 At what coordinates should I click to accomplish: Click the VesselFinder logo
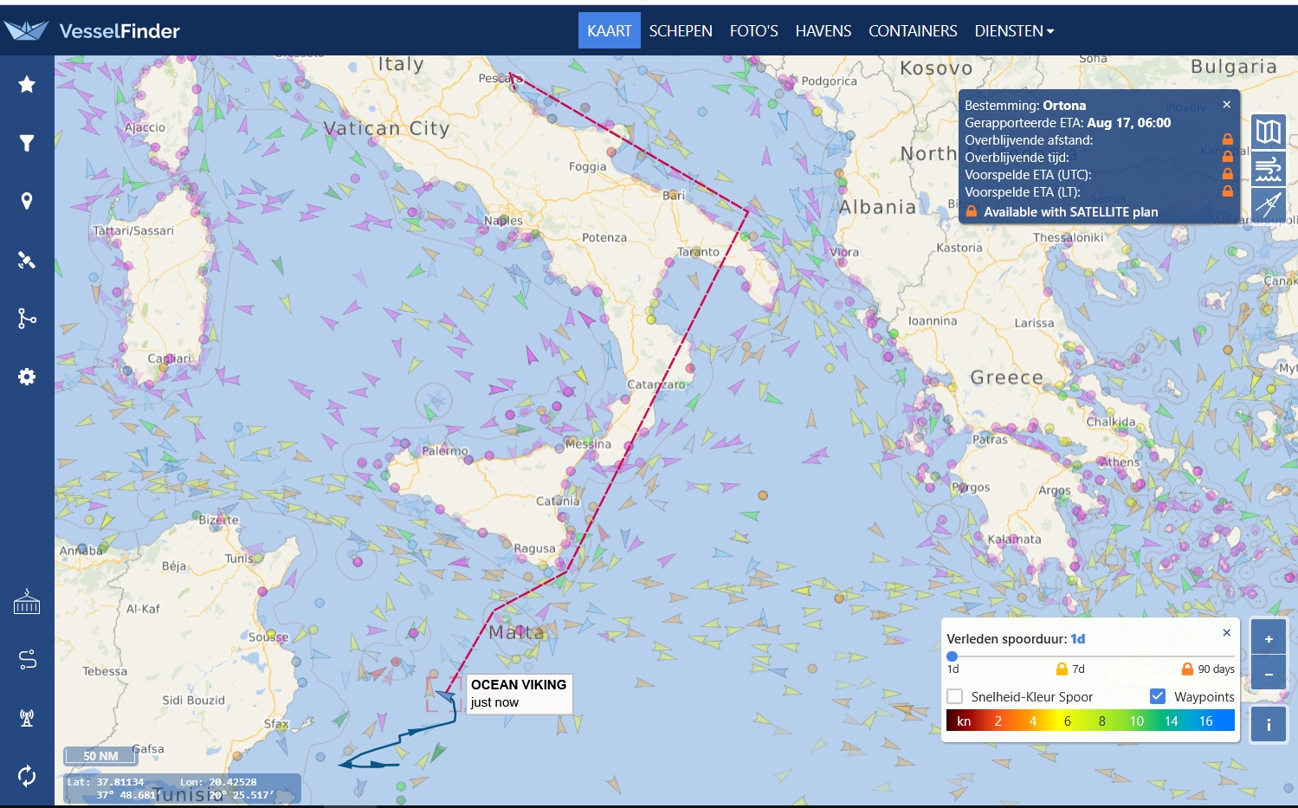[x=92, y=31]
